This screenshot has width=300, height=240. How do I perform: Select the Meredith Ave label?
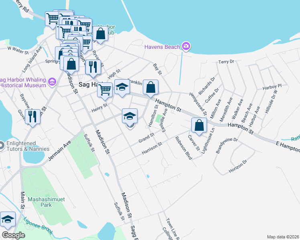226,110
